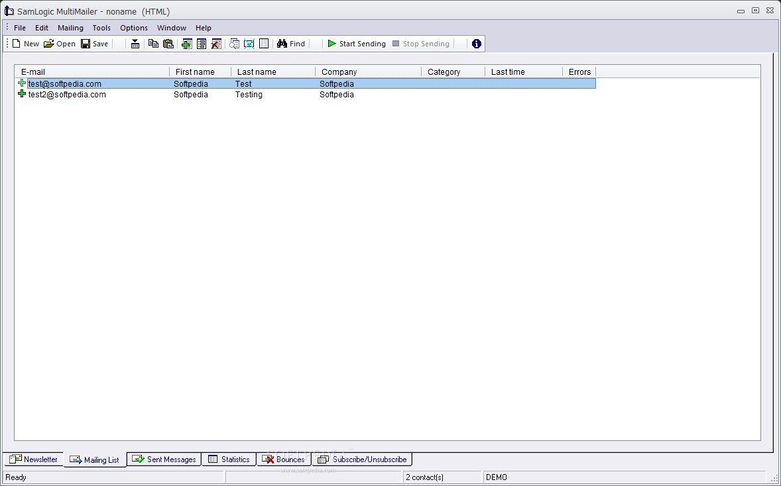Click the grayed Stop Sending button

coord(421,44)
